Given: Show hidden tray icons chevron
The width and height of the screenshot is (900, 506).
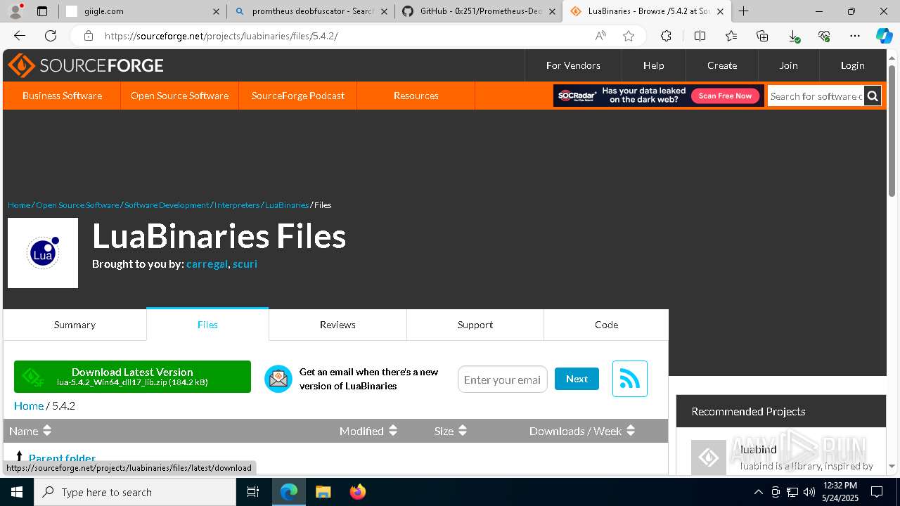Looking at the screenshot, I should pos(758,492).
